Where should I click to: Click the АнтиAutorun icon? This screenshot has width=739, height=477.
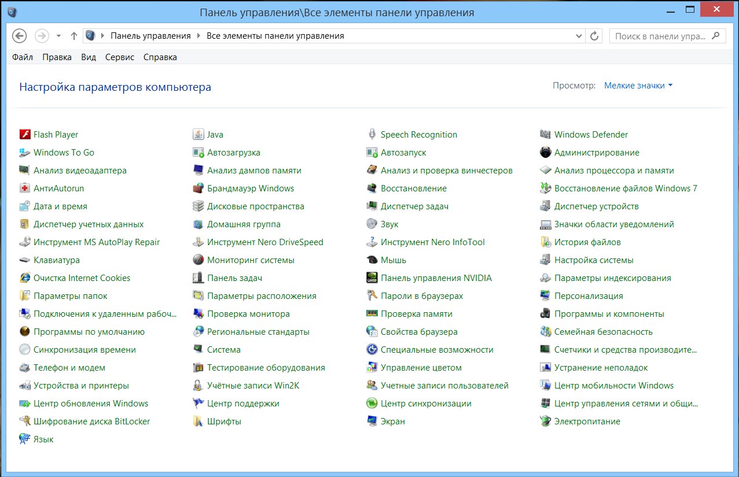tap(25, 188)
